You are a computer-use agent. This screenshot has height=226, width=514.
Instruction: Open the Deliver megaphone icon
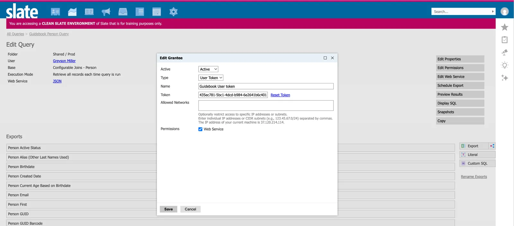[x=106, y=12]
